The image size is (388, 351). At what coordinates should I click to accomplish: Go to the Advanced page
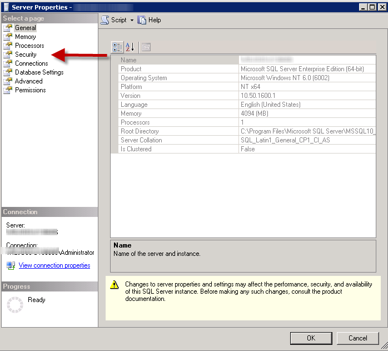pos(28,81)
